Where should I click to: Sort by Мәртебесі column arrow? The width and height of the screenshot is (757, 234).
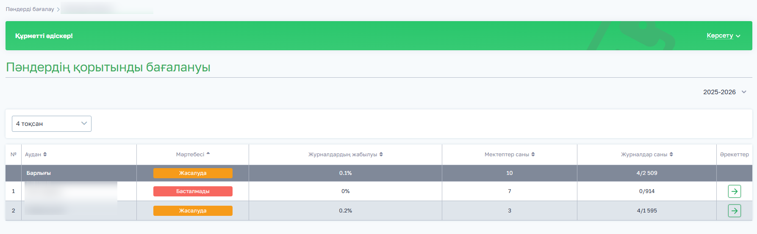pyautogui.click(x=208, y=154)
